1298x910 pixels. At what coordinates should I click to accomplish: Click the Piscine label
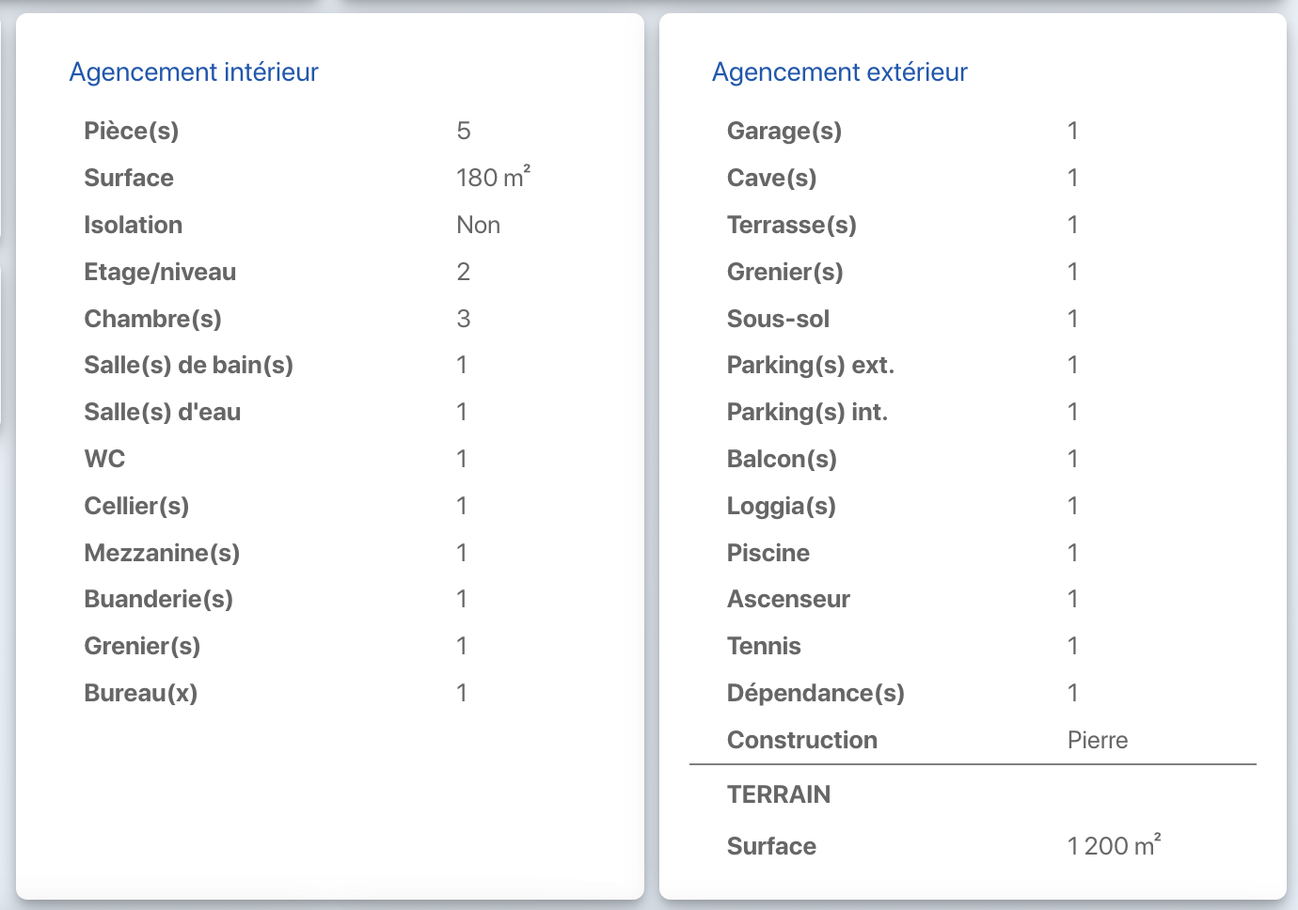tap(768, 553)
